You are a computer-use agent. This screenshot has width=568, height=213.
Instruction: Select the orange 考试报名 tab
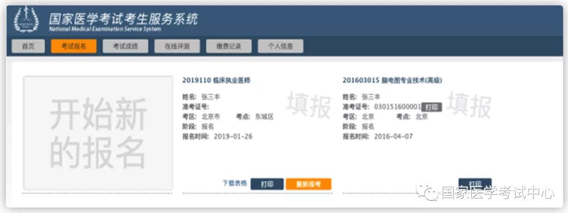(x=73, y=46)
